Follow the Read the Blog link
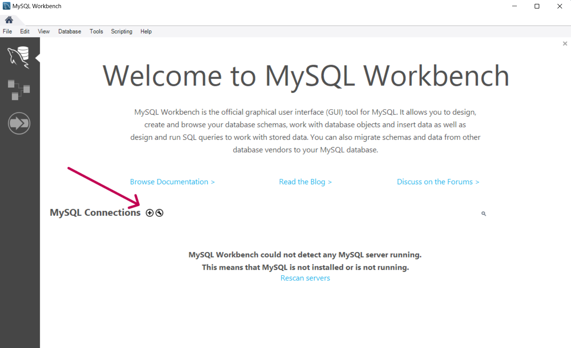Screen dimensions: 571x348 306,182
